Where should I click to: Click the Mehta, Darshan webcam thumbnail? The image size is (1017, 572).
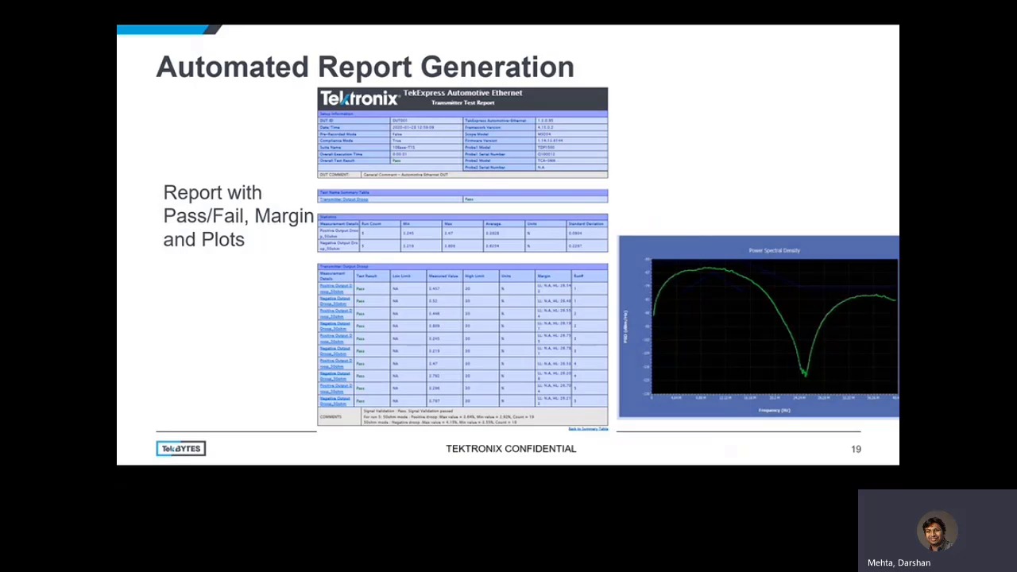click(x=936, y=531)
